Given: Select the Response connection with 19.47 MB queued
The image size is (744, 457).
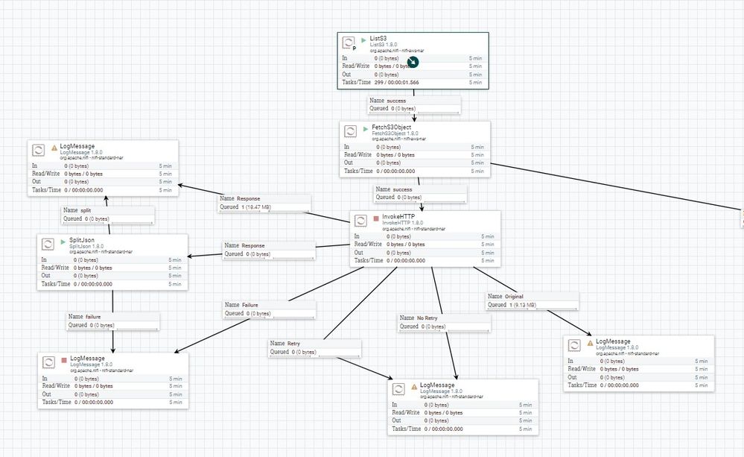Looking at the screenshot, I should click(x=264, y=203).
